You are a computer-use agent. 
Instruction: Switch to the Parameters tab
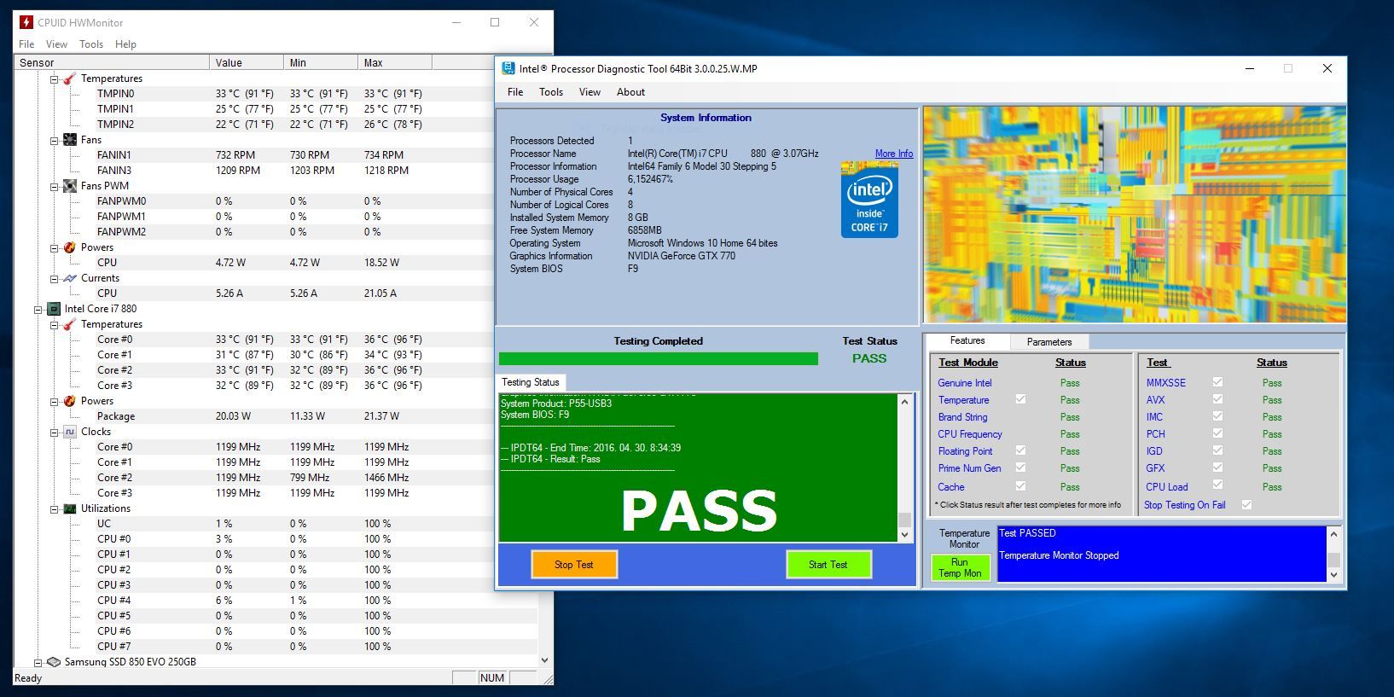[1049, 342]
